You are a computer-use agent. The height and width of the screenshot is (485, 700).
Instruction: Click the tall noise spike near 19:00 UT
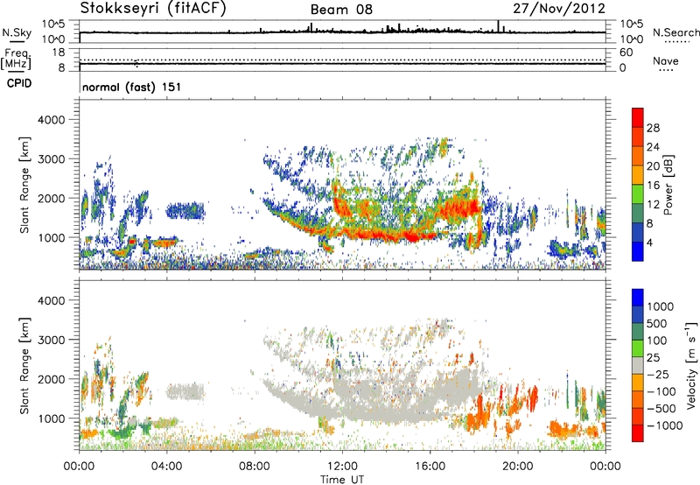tap(498, 26)
